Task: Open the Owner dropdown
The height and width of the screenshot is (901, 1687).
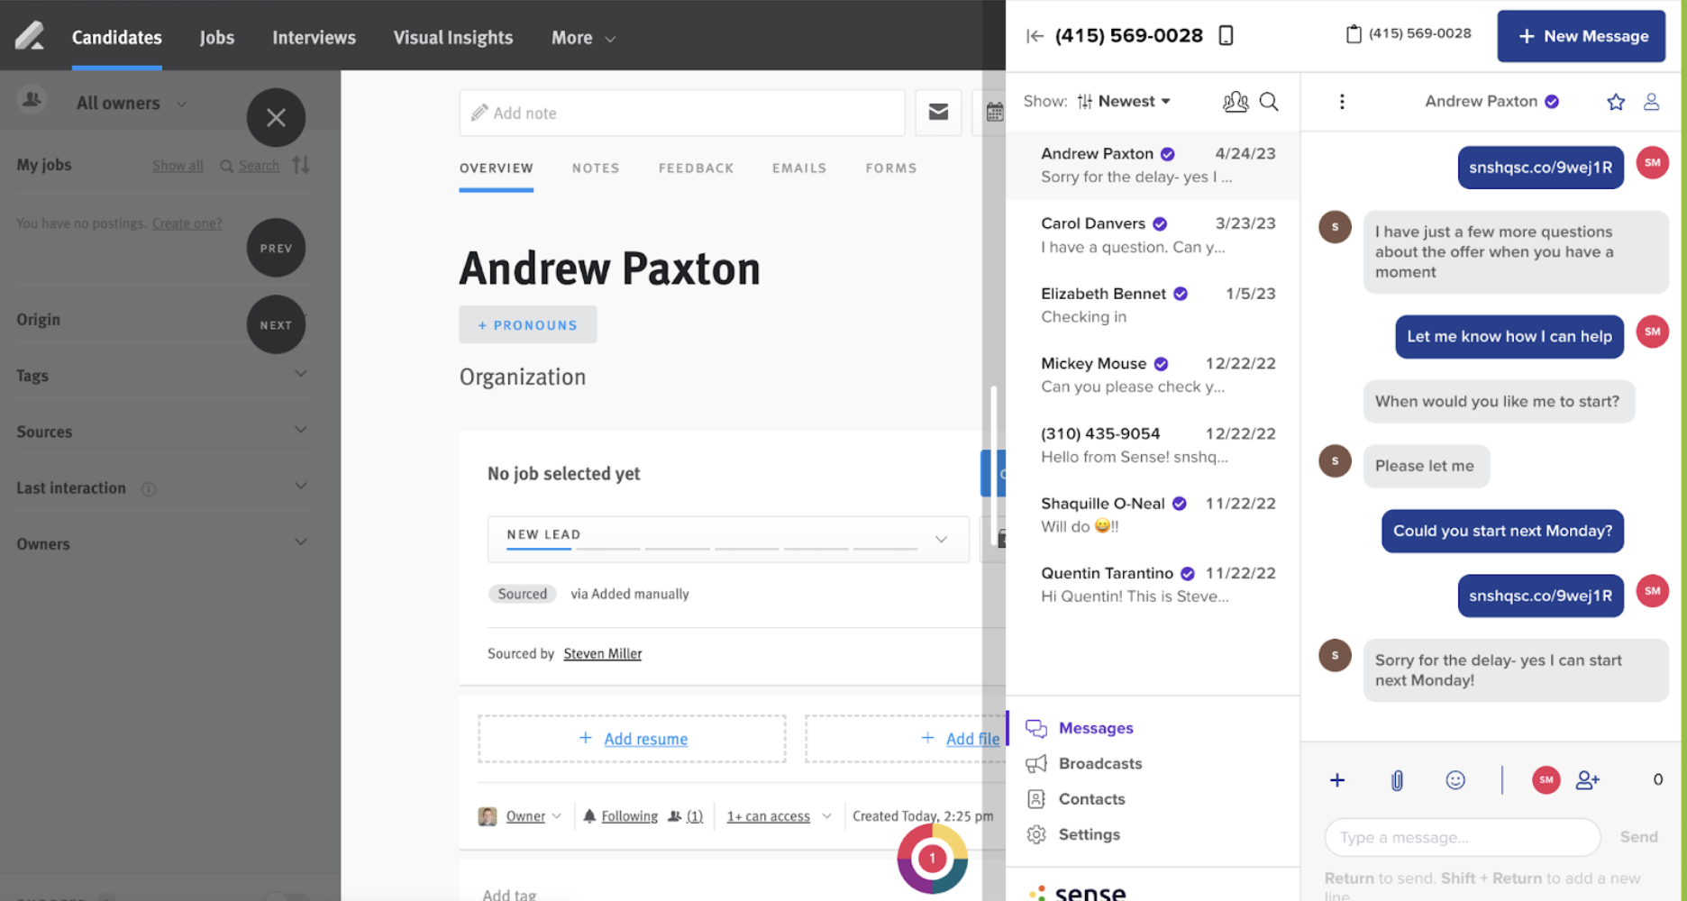Action: [x=533, y=816]
